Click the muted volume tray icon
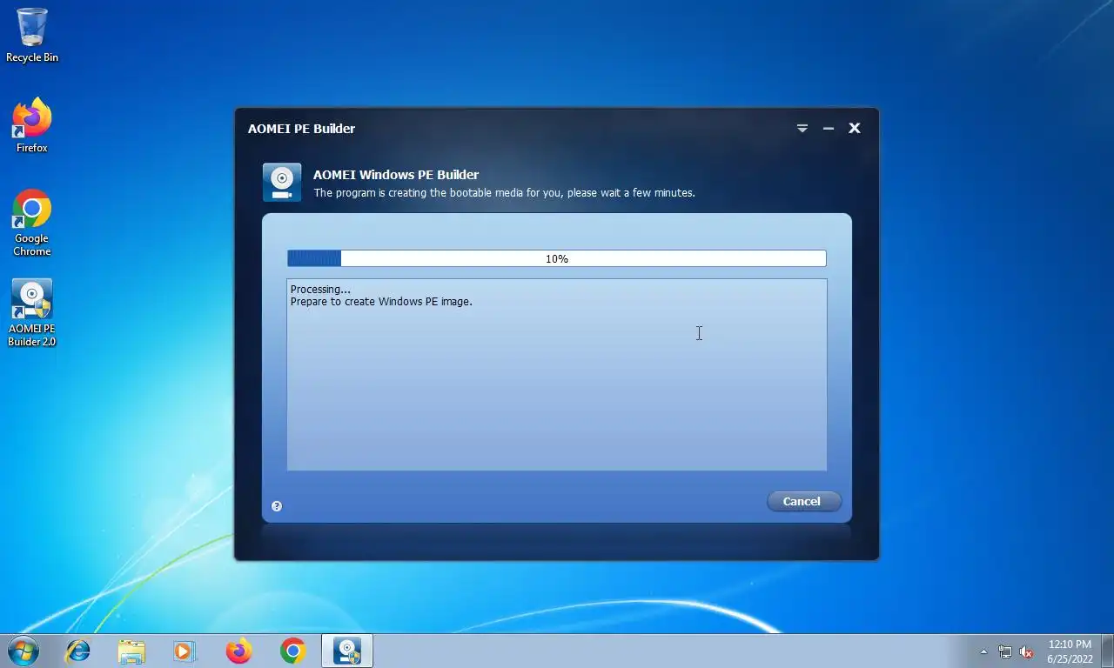The width and height of the screenshot is (1114, 668). 1027,651
